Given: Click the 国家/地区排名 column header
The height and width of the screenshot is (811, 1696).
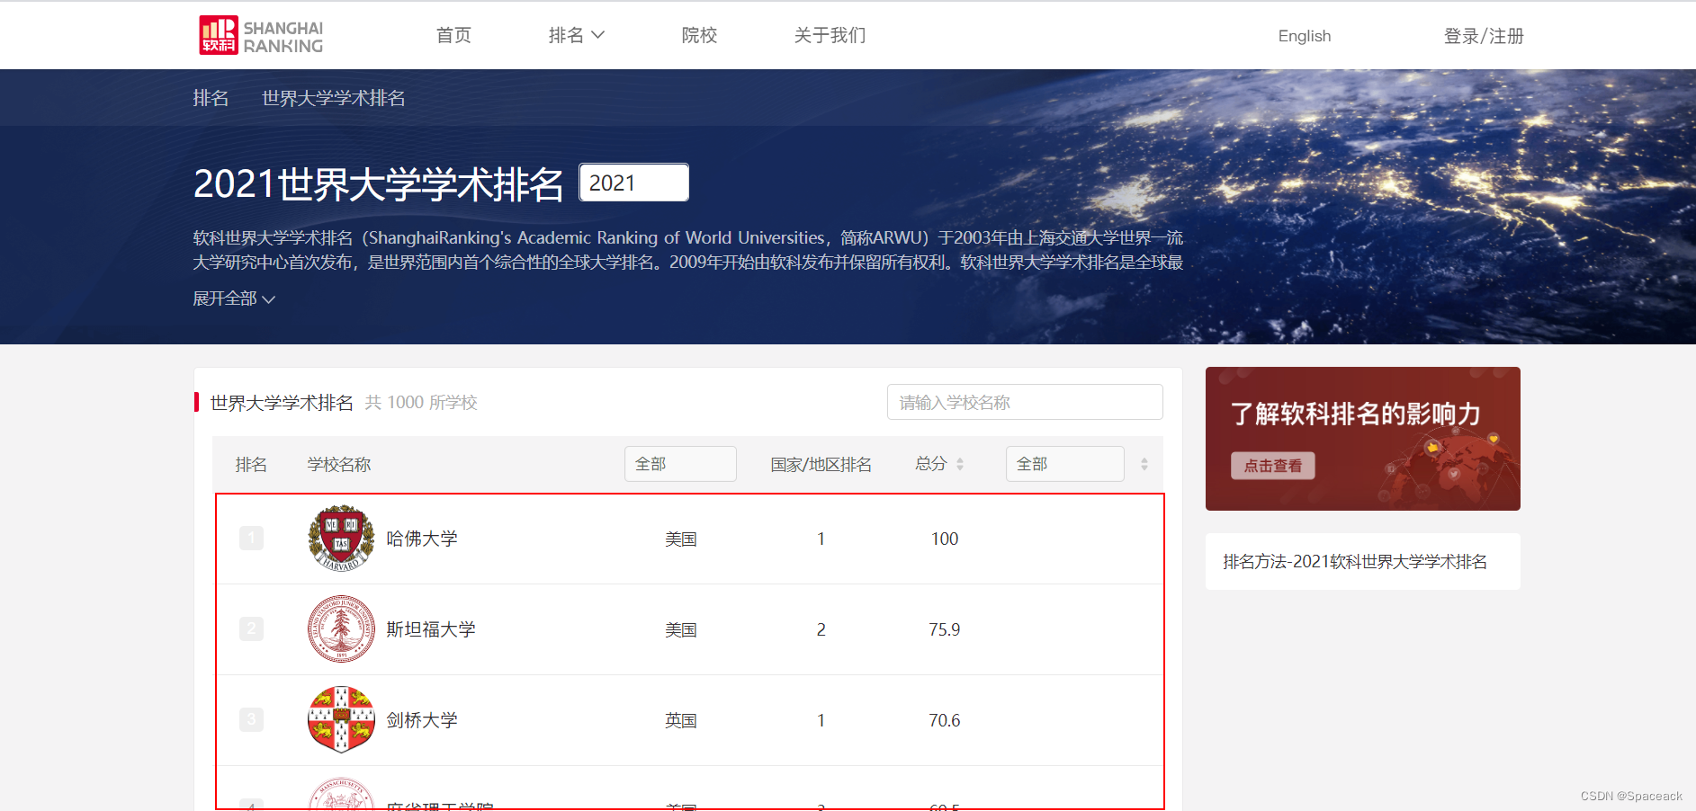Looking at the screenshot, I should 821,464.
